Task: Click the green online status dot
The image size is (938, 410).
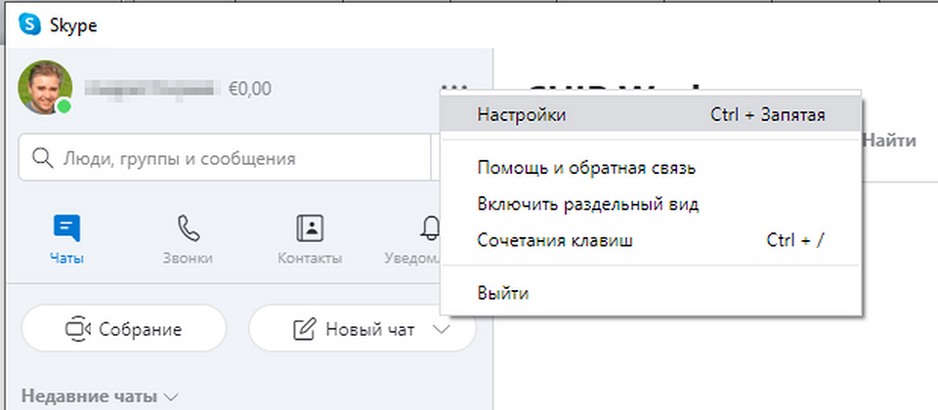Action: (x=64, y=105)
